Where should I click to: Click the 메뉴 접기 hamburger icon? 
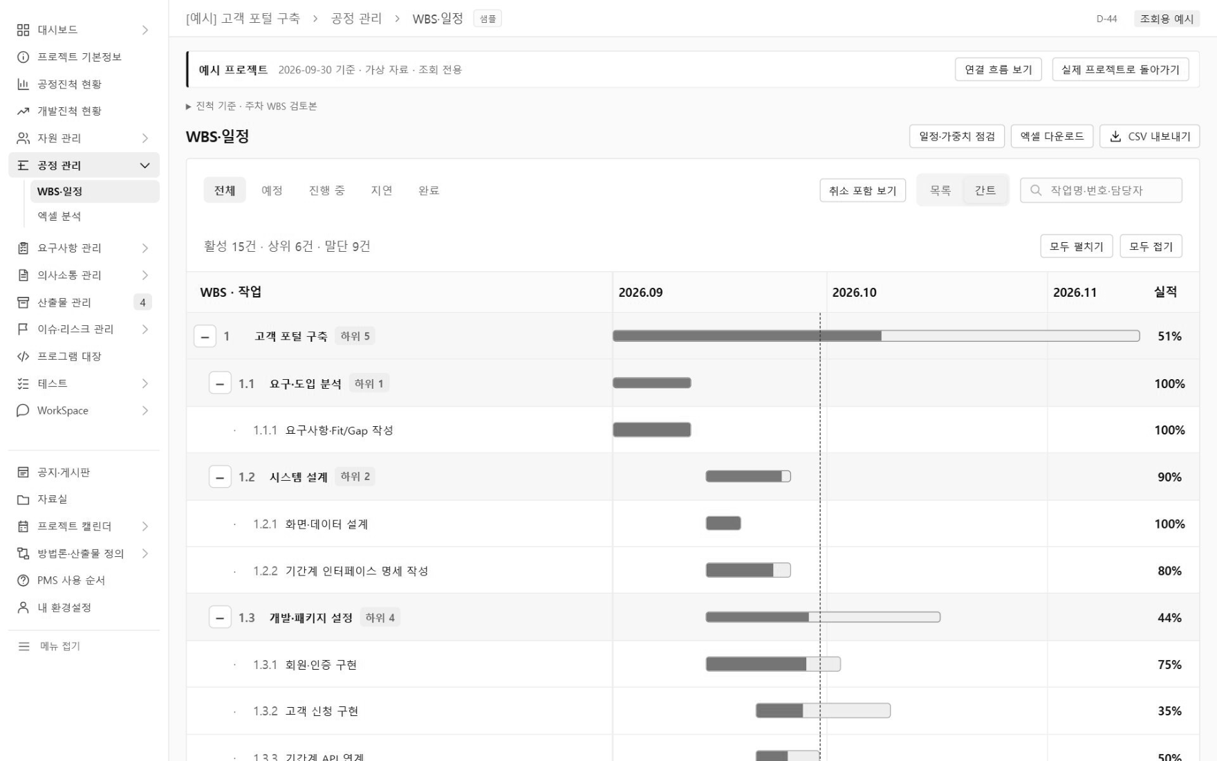tap(24, 646)
